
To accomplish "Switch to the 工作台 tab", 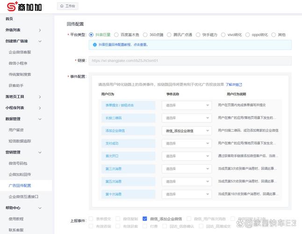I will tap(68, 6).
